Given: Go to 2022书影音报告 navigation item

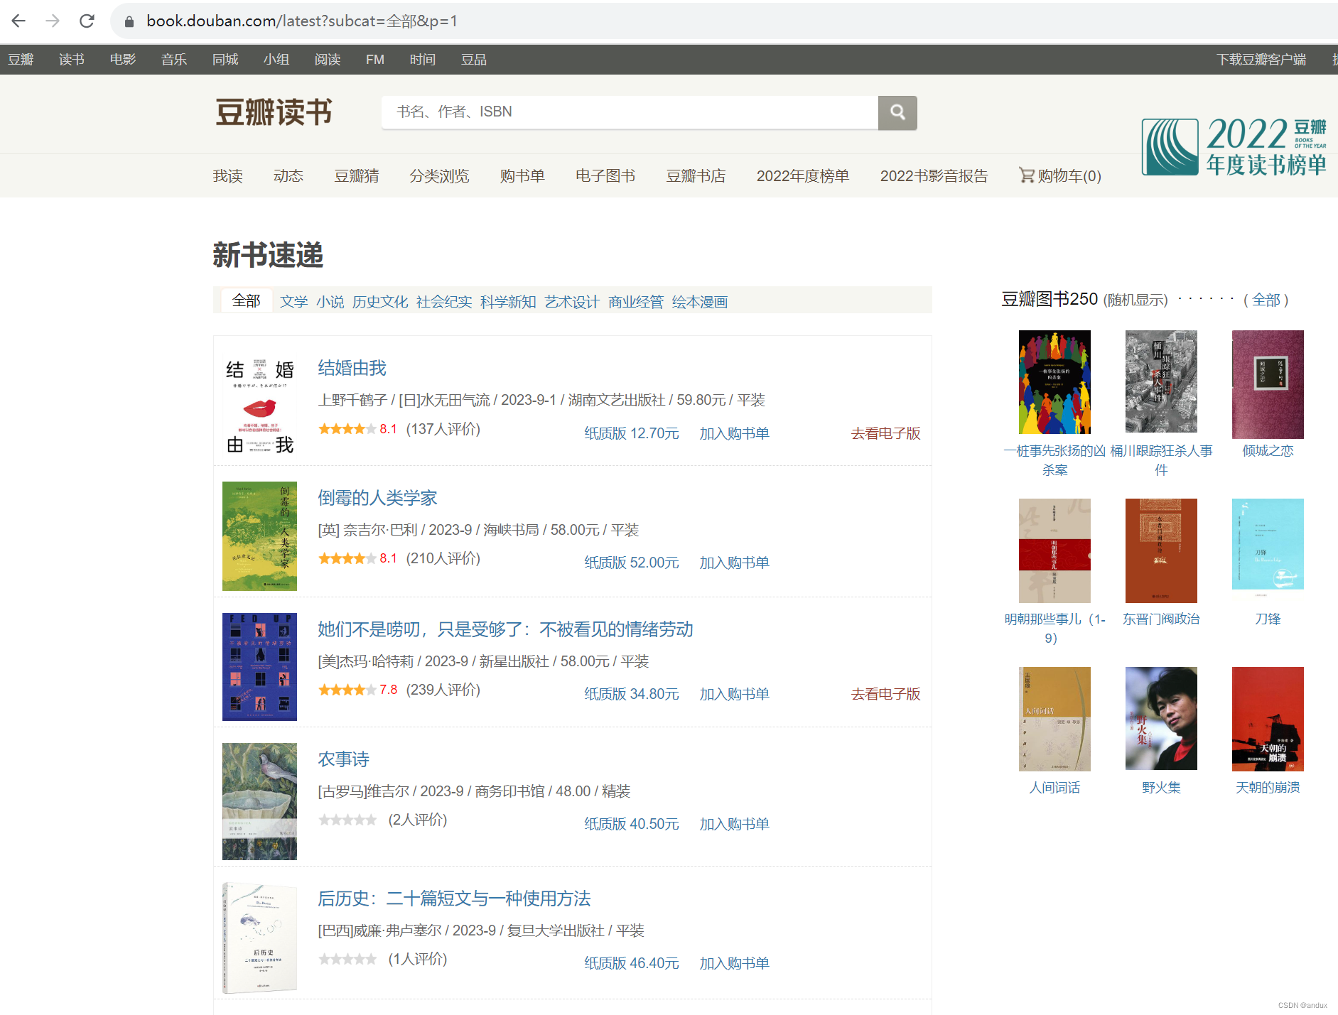Looking at the screenshot, I should tap(934, 176).
